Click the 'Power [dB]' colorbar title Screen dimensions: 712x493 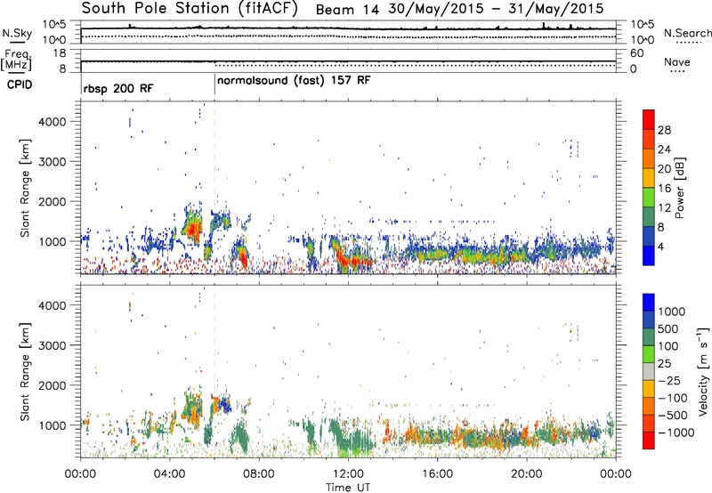[680, 188]
